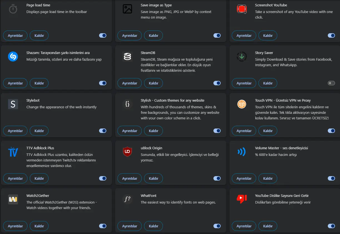Screen dimensions: 340x234
Task: Turn off YouTube Dislike Sayısını Geri Getir toggle
Action: (331, 226)
